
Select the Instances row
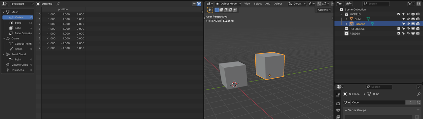tap(18, 70)
